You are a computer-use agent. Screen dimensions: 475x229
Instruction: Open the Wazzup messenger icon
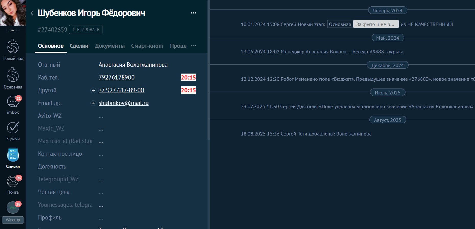(13, 208)
